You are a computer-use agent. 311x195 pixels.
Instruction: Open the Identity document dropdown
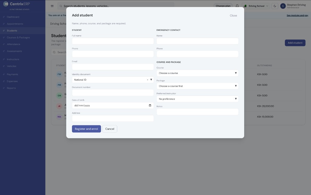click(x=113, y=80)
